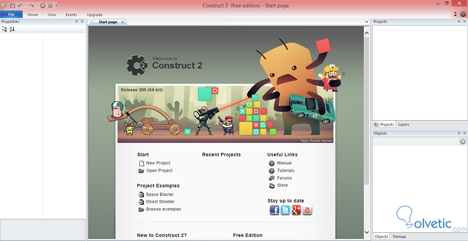Switch to the Objects bottom tab

click(x=381, y=236)
